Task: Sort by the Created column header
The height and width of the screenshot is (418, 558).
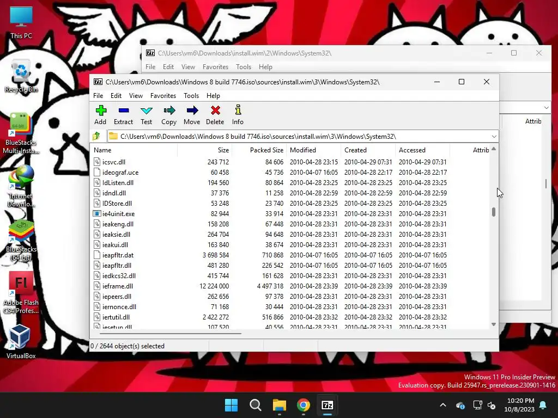Action: (x=368, y=150)
